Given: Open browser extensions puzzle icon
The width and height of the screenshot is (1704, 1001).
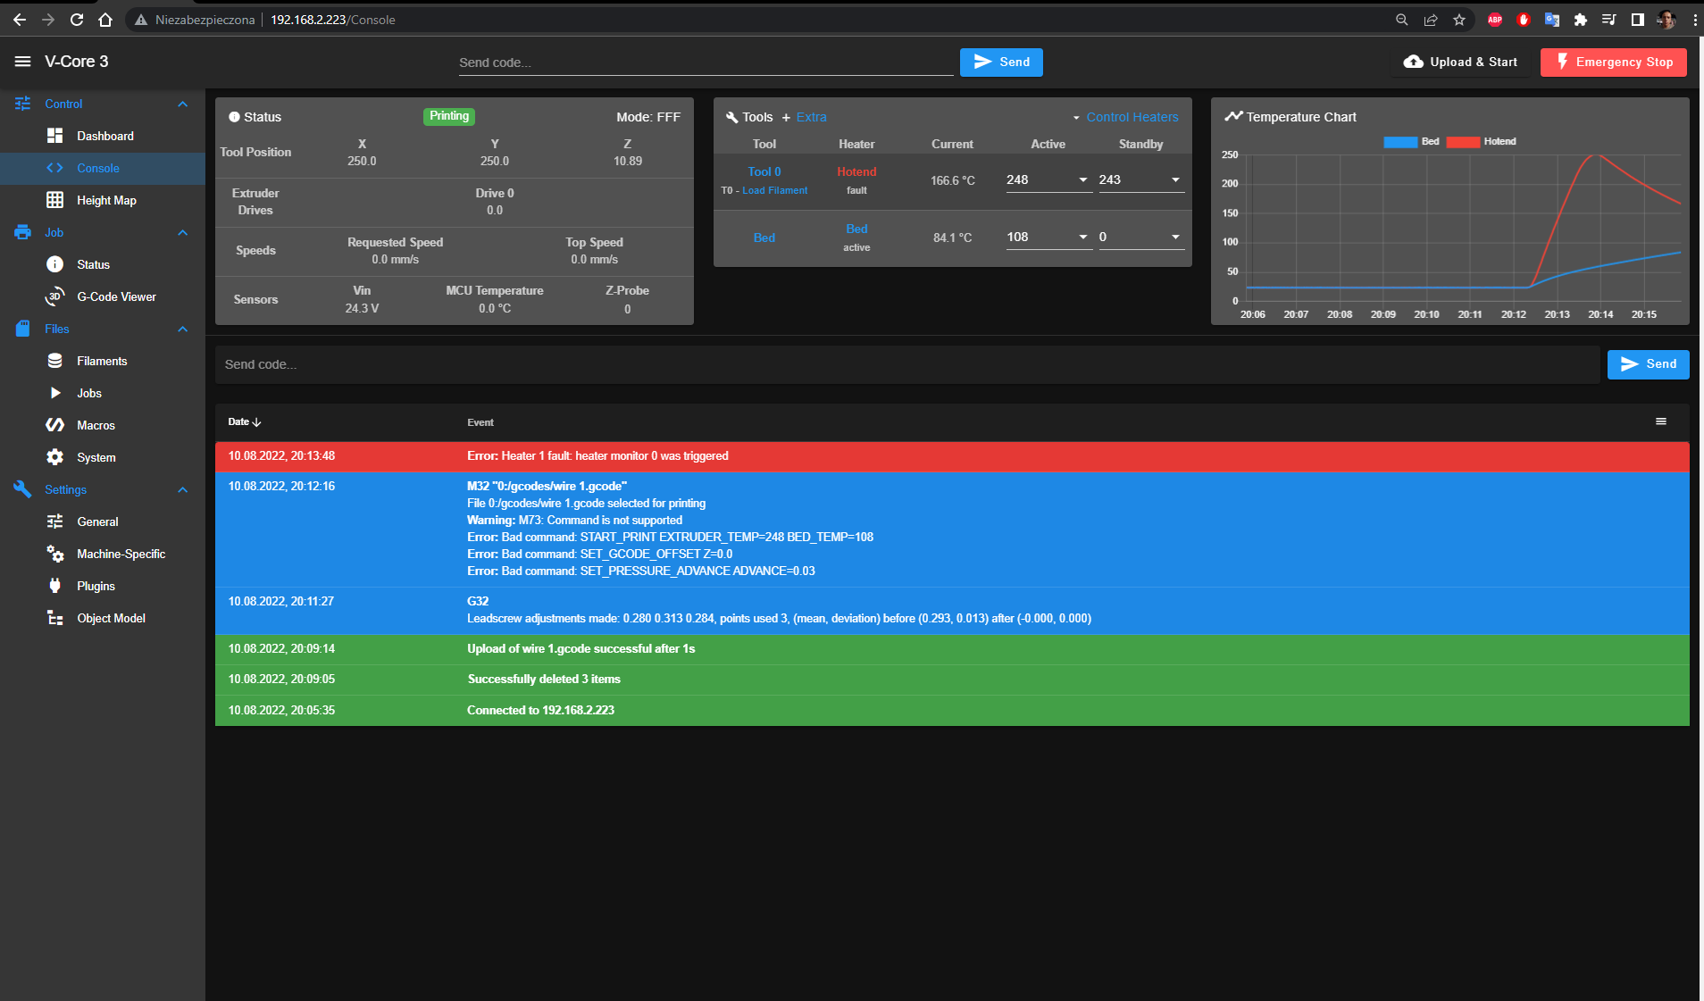Looking at the screenshot, I should pos(1581,20).
